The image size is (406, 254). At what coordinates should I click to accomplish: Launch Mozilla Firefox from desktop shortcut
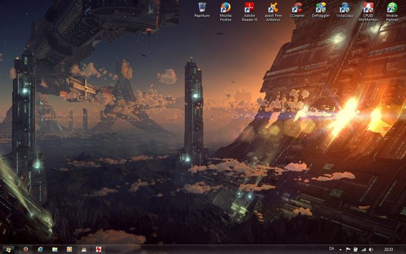[x=225, y=8]
